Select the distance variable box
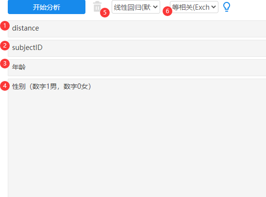266x197 pixels. coord(137,29)
